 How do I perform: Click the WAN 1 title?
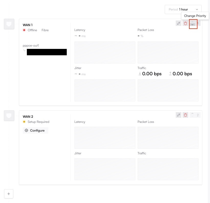click(x=28, y=25)
